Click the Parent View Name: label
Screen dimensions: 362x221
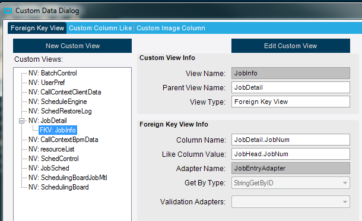[194, 88]
